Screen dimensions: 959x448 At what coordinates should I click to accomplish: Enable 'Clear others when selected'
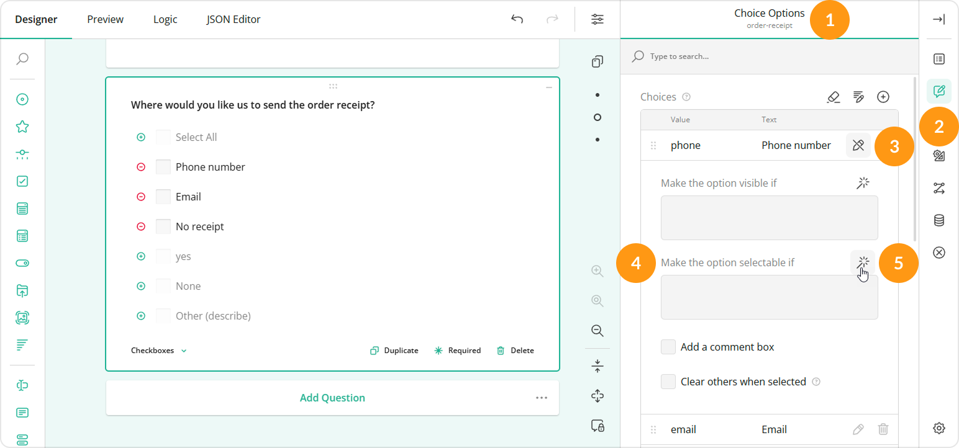[x=668, y=382]
